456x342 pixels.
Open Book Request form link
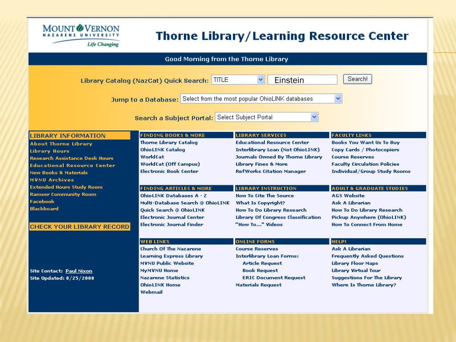coord(261,270)
